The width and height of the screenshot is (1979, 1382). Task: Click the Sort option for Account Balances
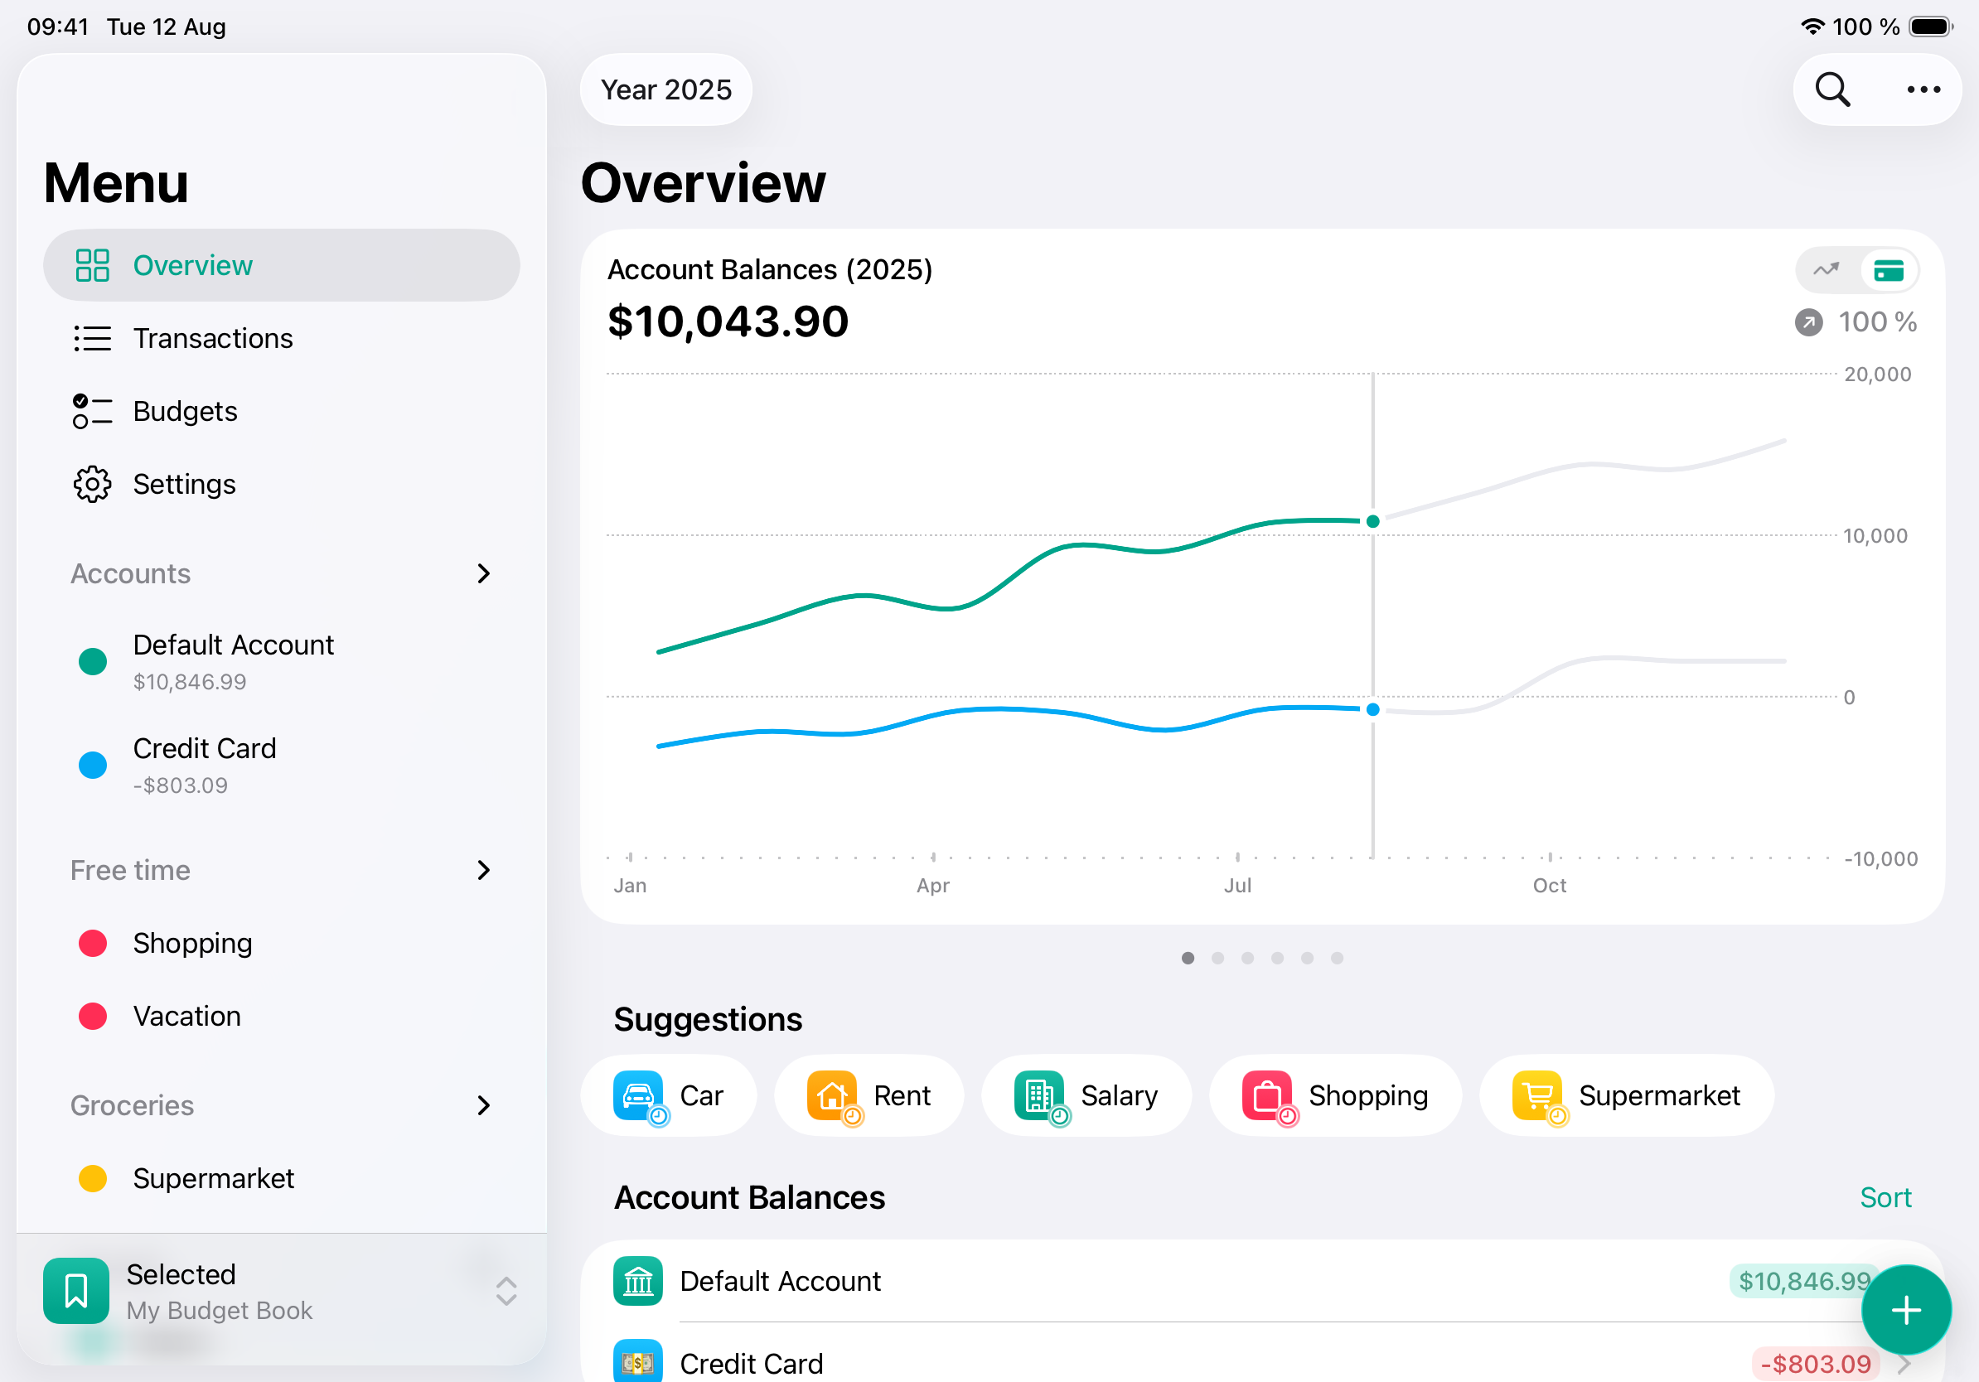coord(1885,1197)
